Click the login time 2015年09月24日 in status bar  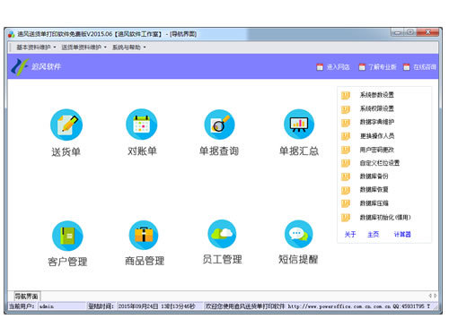tap(156, 306)
